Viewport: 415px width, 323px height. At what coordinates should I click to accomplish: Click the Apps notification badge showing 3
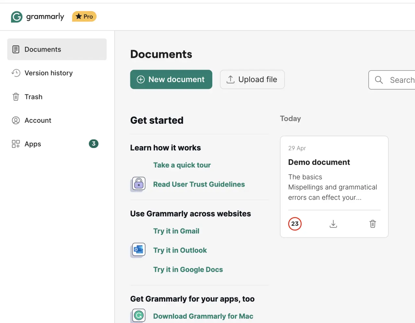pyautogui.click(x=94, y=143)
